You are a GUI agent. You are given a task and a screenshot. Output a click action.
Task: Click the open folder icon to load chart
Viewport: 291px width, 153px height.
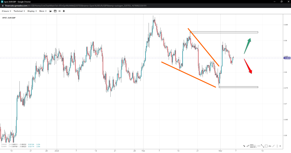[50, 11]
